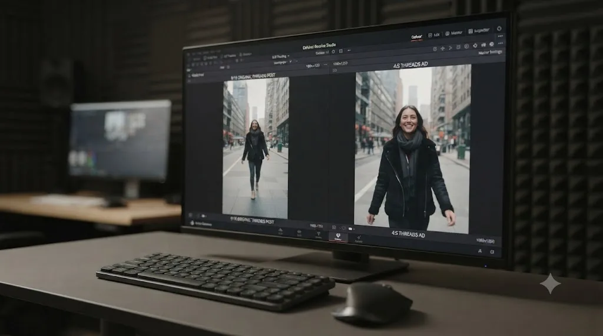Click the diamond target icon in the upper toolbar
Image resolution: width=603 pixels, height=336 pixels.
coord(475,46)
